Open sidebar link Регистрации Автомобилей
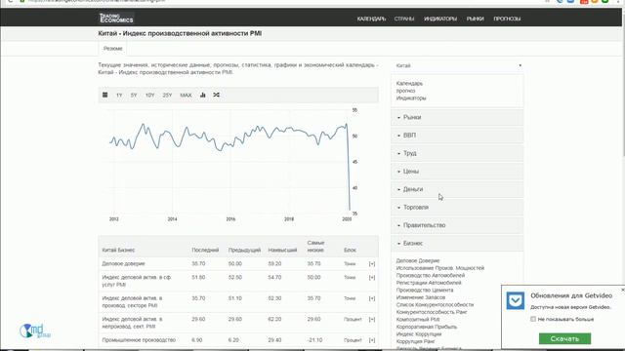 (429, 283)
